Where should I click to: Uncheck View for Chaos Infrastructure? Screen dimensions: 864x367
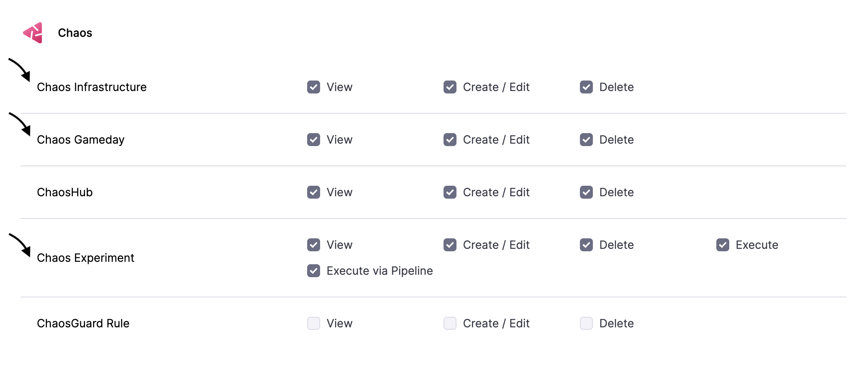314,87
